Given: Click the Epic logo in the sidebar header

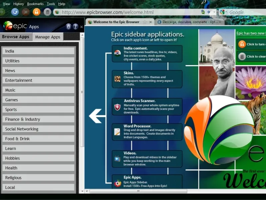Looking at the screenshot, I should [x=15, y=26].
